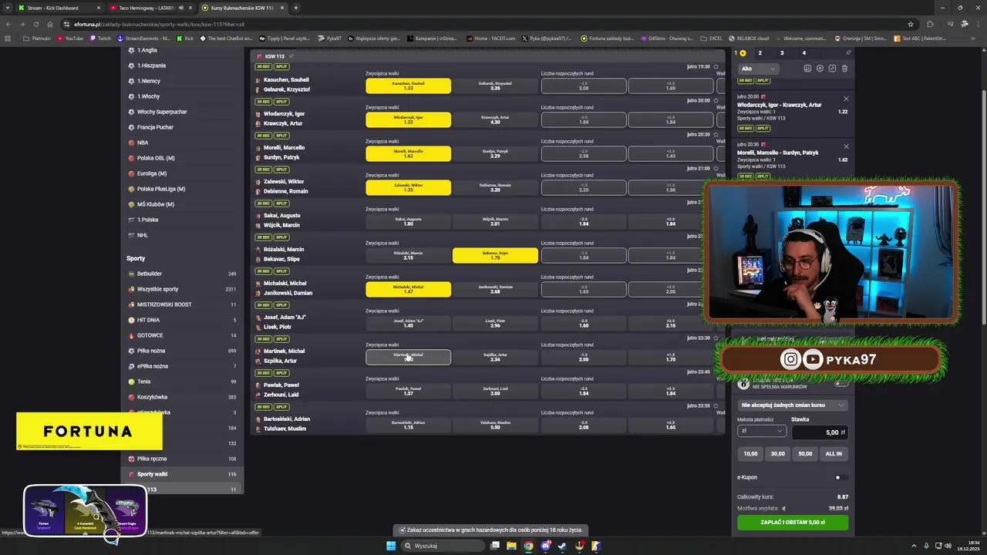Deselect Morelli, Marcello 1.62 odds
This screenshot has height=555, width=987.
408,153
